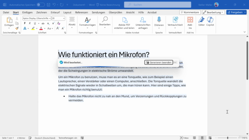
Task: Click Deutsch (Deutschland) language status
Action: (x=45, y=138)
